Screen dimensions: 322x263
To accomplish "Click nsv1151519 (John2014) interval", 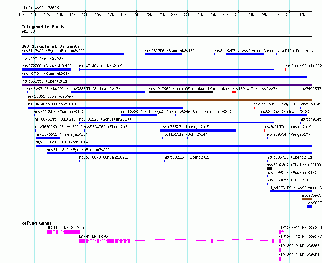I will [x=175, y=138].
